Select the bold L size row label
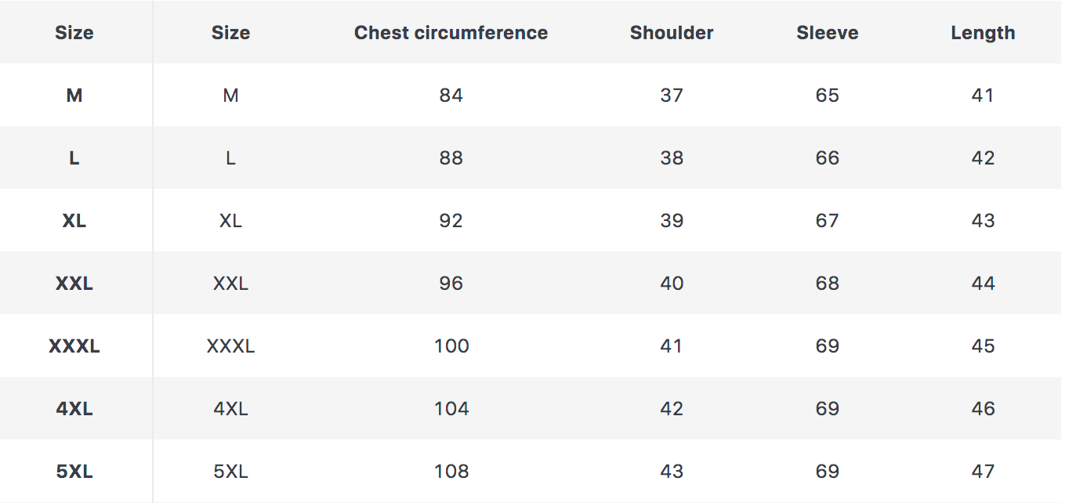 [74, 158]
